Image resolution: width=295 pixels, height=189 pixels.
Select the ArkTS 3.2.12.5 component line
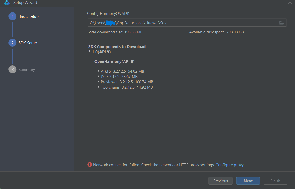pos(122,71)
